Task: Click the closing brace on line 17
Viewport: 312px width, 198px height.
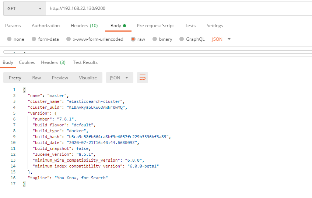Action: coord(24,184)
